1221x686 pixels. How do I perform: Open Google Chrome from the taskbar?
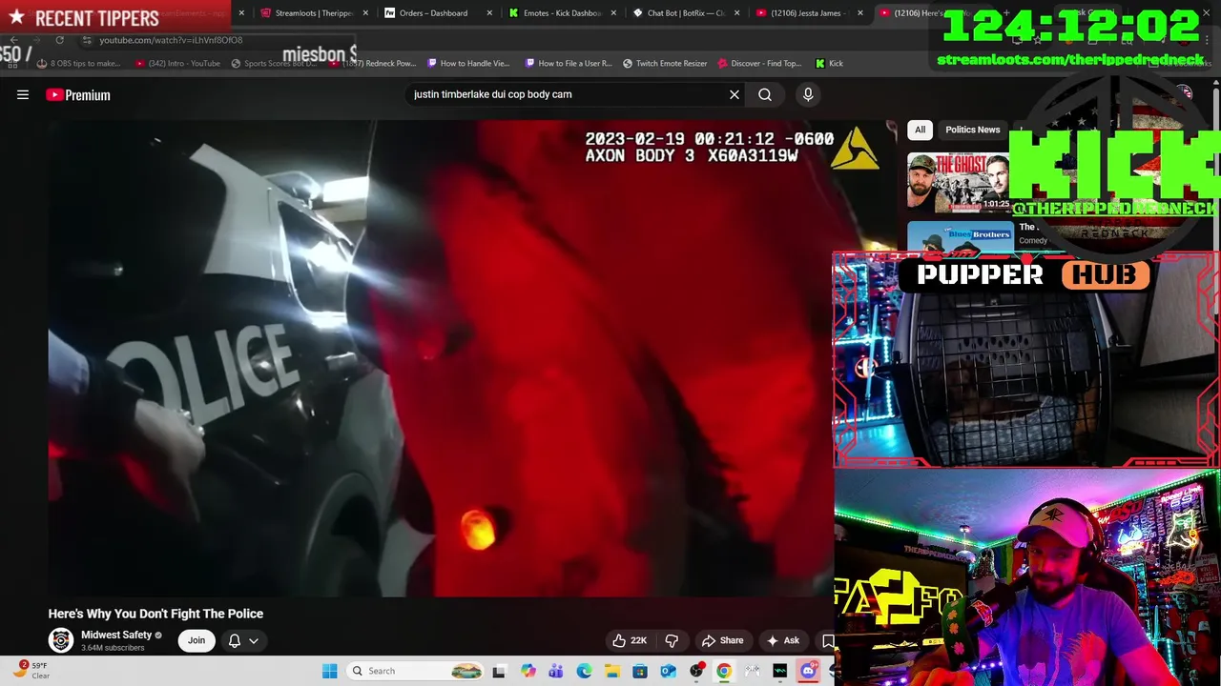[724, 671]
